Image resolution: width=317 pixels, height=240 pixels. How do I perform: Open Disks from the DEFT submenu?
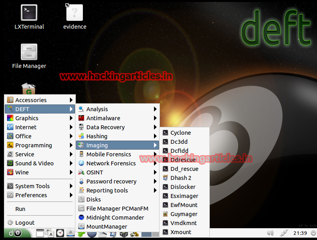click(x=117, y=200)
